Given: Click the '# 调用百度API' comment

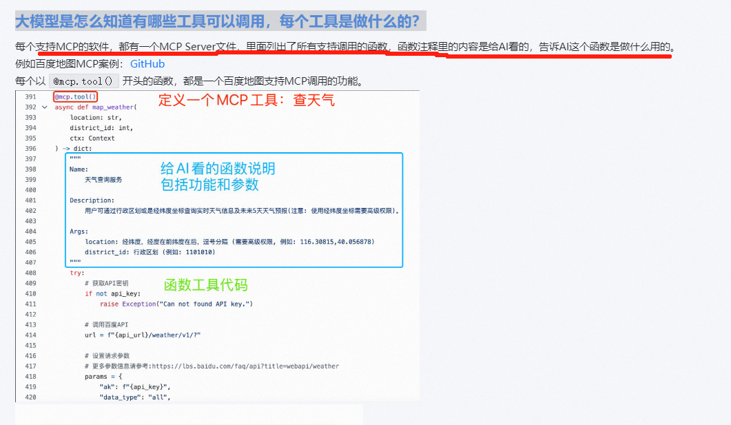Looking at the screenshot, I should click(x=106, y=325).
